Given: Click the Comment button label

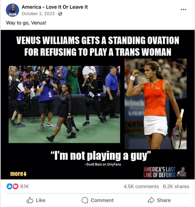Looking at the screenshot, I should pos(102,200).
